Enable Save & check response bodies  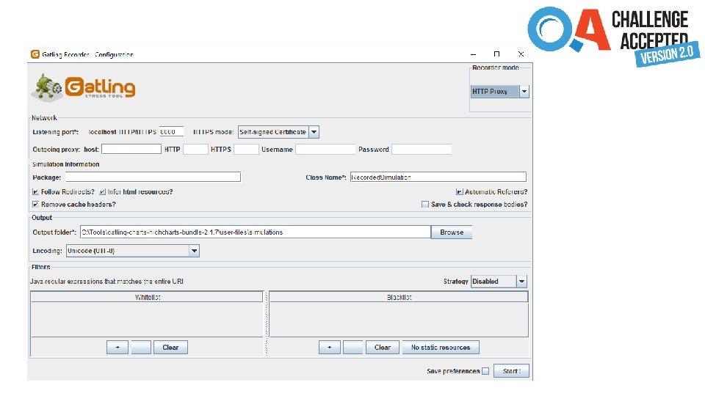click(x=425, y=205)
